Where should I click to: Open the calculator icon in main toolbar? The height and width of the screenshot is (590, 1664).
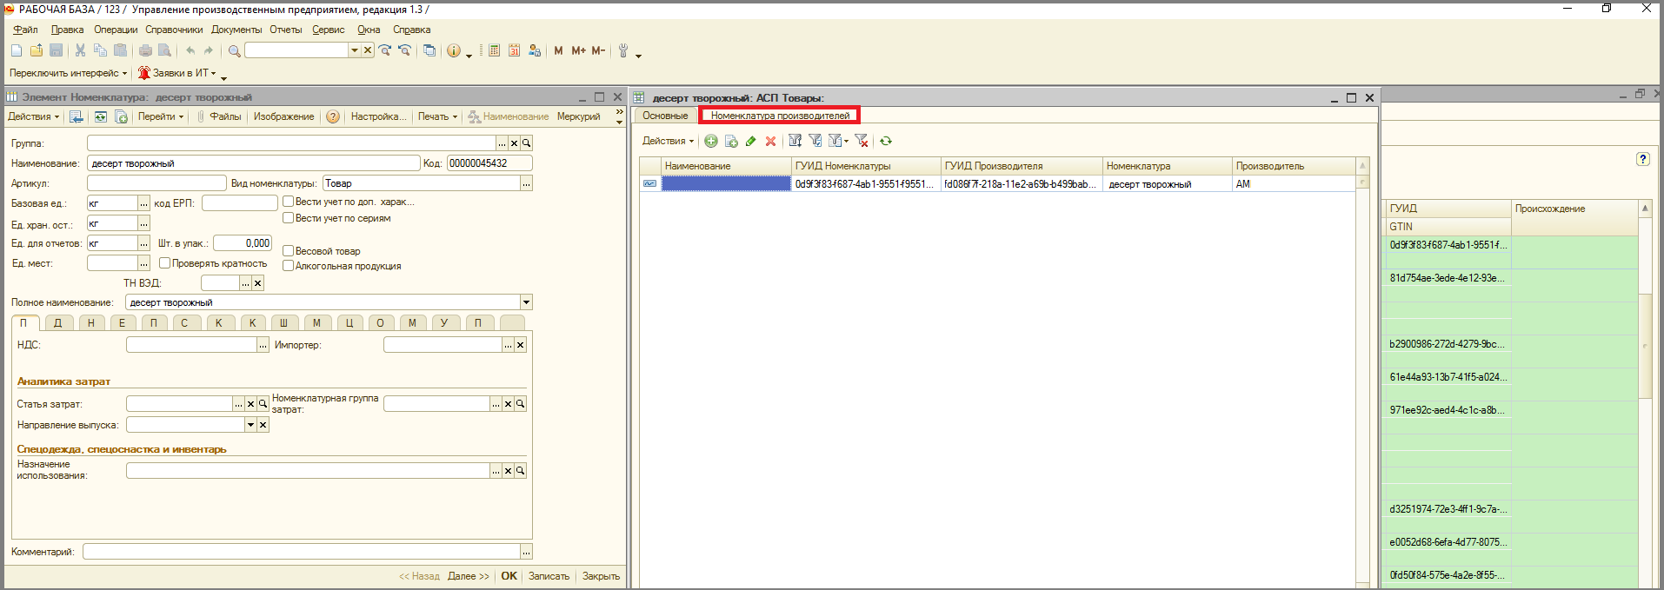tap(494, 50)
